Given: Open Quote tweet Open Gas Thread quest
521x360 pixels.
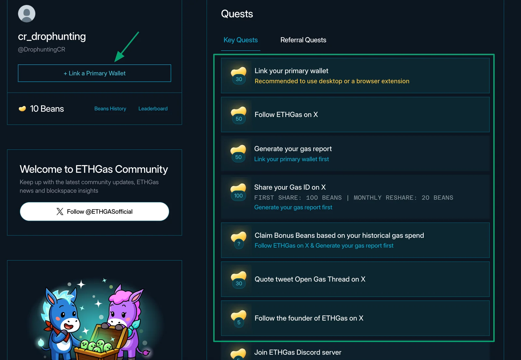Looking at the screenshot, I should pyautogui.click(x=355, y=279).
